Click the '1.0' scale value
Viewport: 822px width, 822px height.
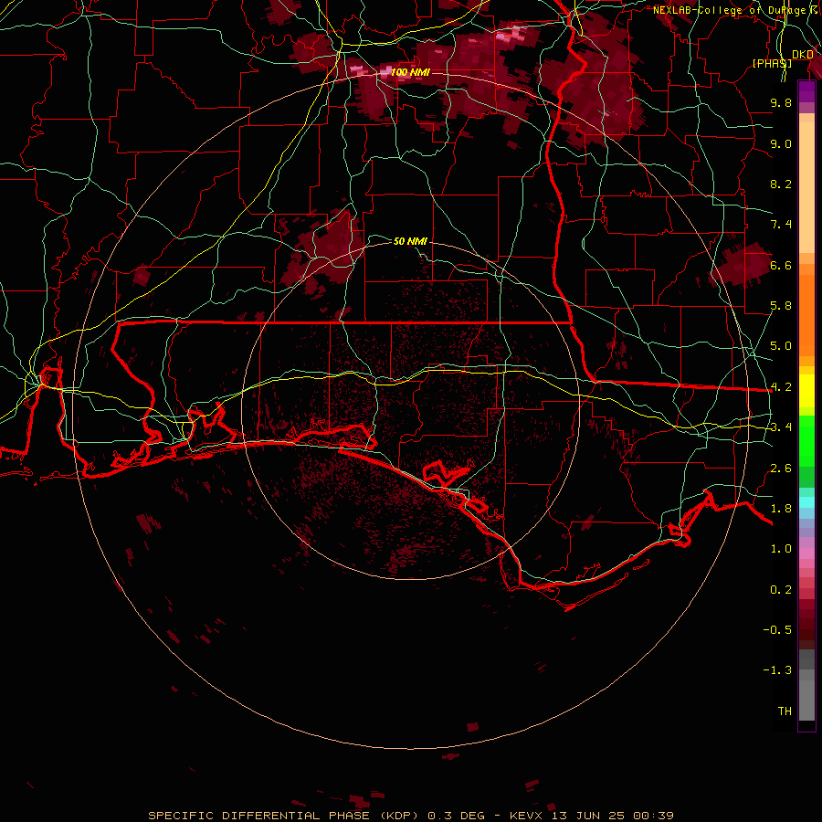pos(781,549)
